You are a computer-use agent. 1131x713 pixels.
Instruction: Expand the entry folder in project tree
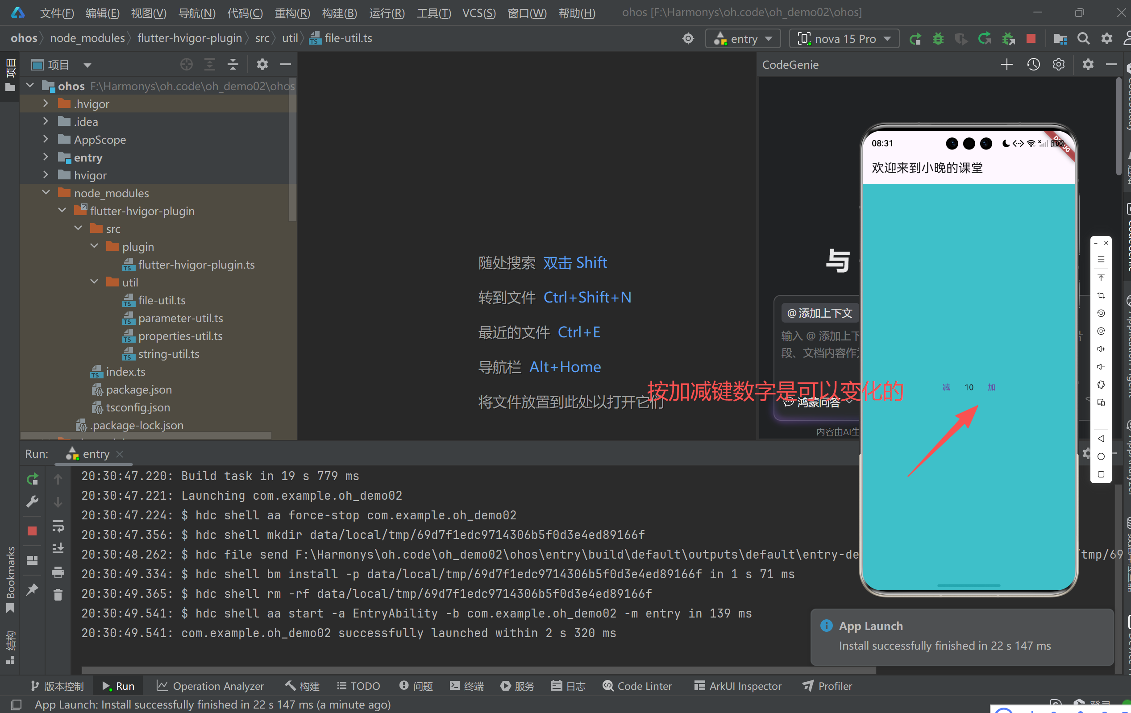pyautogui.click(x=46, y=157)
